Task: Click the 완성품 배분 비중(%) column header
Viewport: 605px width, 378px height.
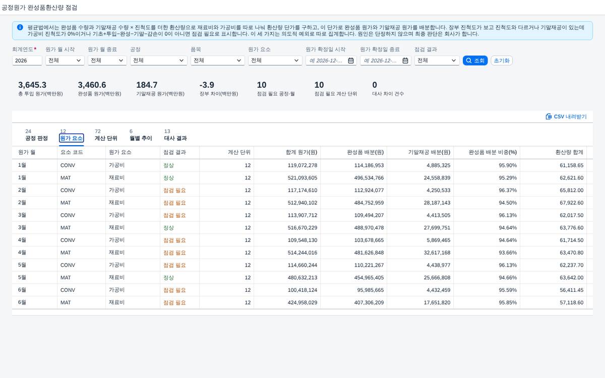Action: (x=487, y=152)
